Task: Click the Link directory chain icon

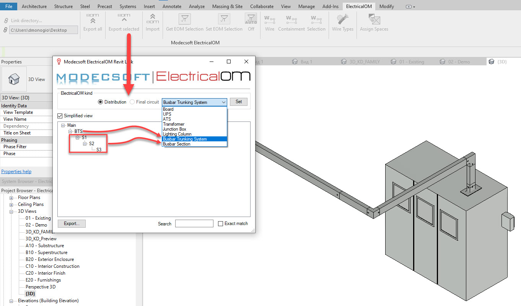Action: [x=5, y=21]
